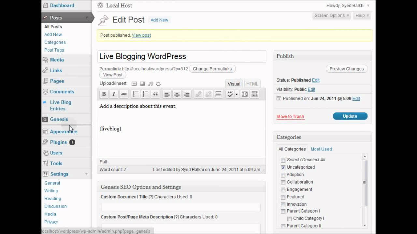The height and width of the screenshot is (234, 417).
Task: Open the Categories submenu item
Action: click(x=55, y=42)
